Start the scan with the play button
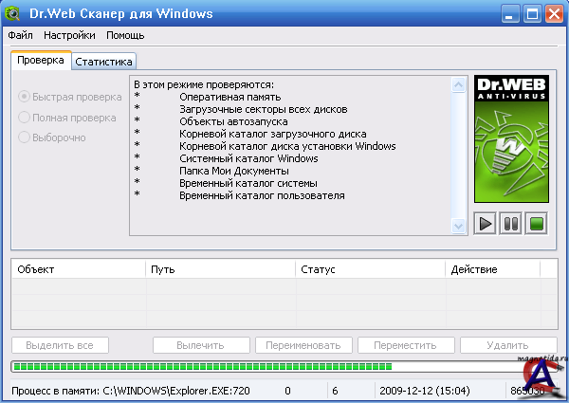Image resolution: width=569 pixels, height=403 pixels. (x=486, y=224)
